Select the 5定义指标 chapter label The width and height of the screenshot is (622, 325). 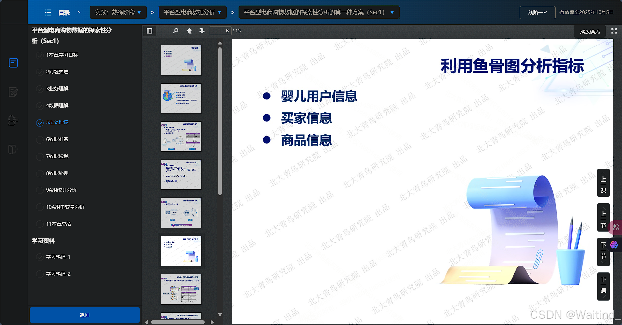coord(57,123)
